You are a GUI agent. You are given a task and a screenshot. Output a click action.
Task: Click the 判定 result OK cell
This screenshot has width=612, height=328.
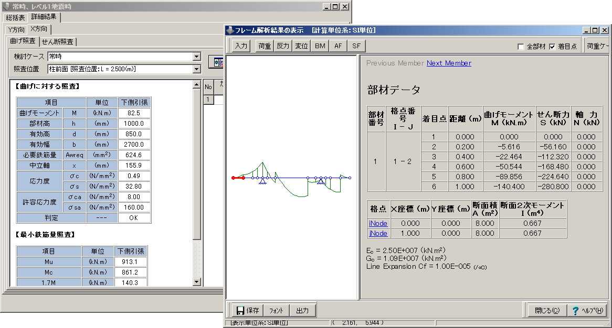pyautogui.click(x=134, y=218)
